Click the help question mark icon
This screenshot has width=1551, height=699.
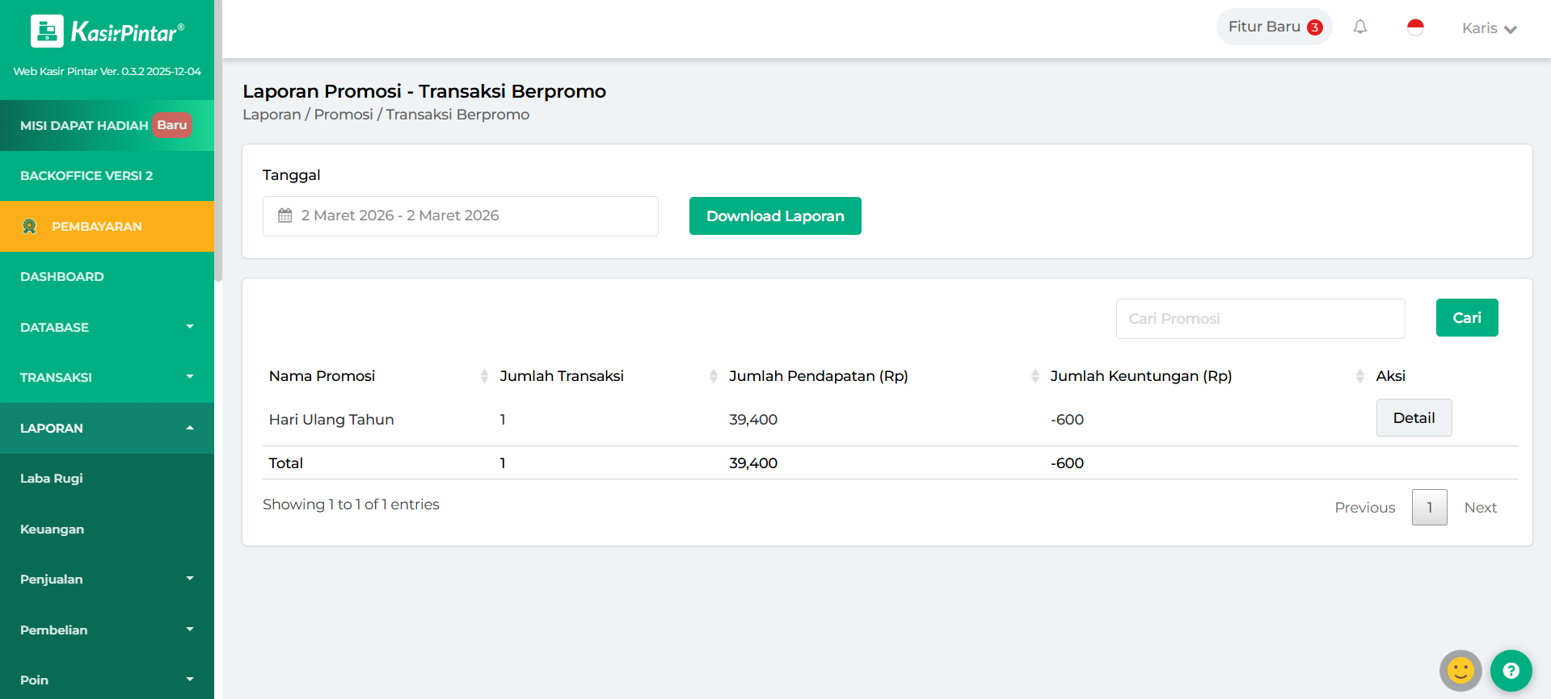pos(1511,670)
